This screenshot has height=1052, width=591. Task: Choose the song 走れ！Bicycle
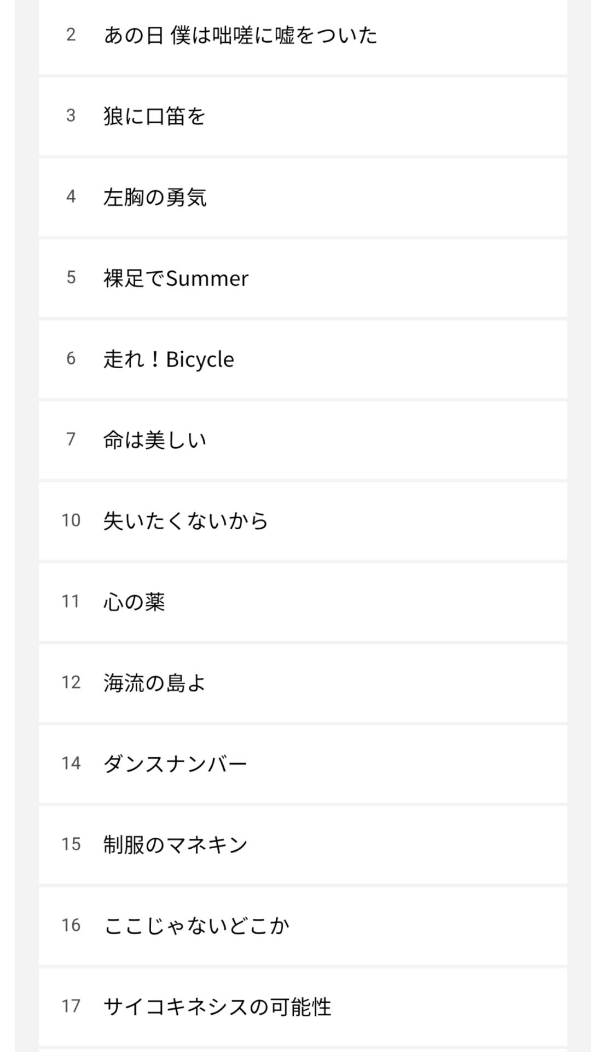click(x=169, y=359)
